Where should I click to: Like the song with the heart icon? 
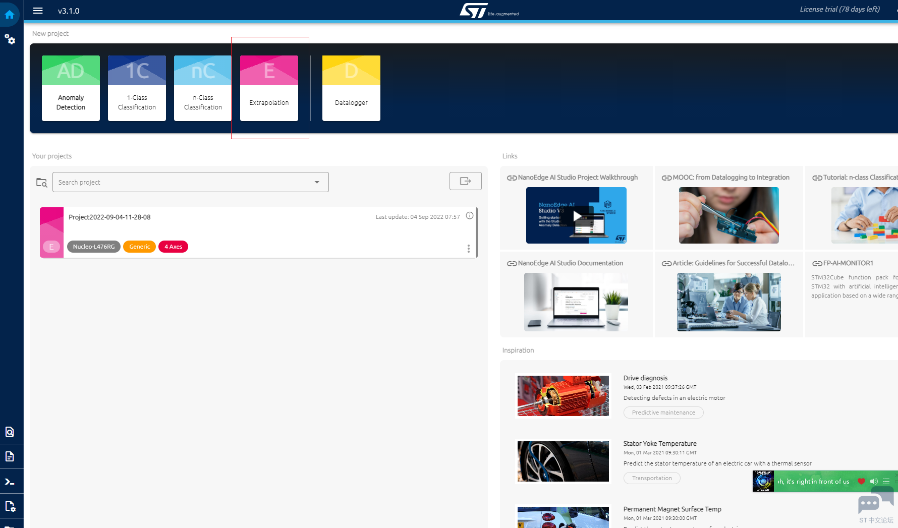[x=861, y=481]
